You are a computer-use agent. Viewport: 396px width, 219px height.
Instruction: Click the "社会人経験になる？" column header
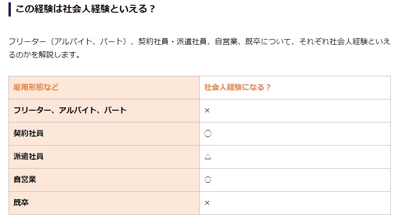pos(237,87)
